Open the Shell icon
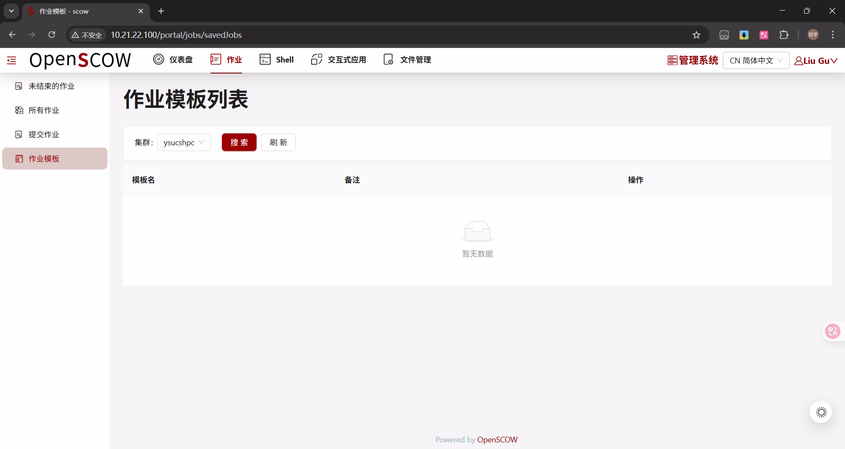Viewport: 845px width, 449px height. (x=265, y=59)
